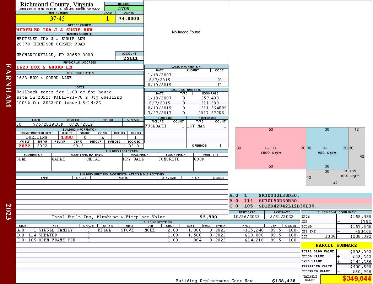Click the legal description 1623 BOX & GOURD LANE
The image size is (373, 284).
click(x=44, y=78)
